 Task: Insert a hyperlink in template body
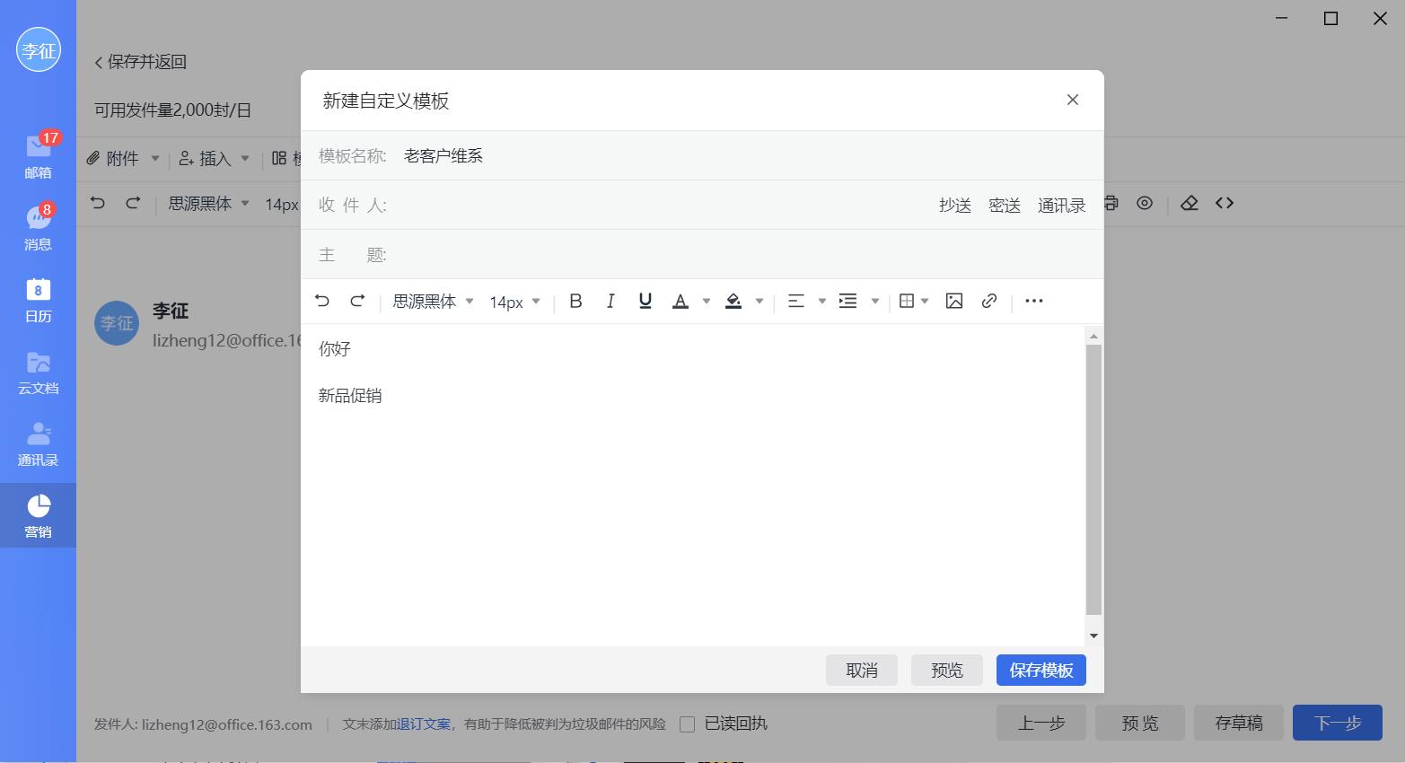click(x=989, y=302)
